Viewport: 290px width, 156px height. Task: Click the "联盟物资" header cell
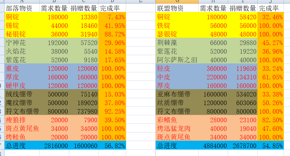click(x=177, y=8)
